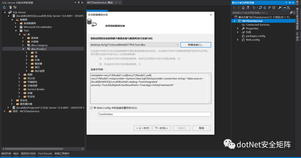Select the 是 include sensitive data radio option
This screenshot has width=301, height=158.
coord(96,64)
